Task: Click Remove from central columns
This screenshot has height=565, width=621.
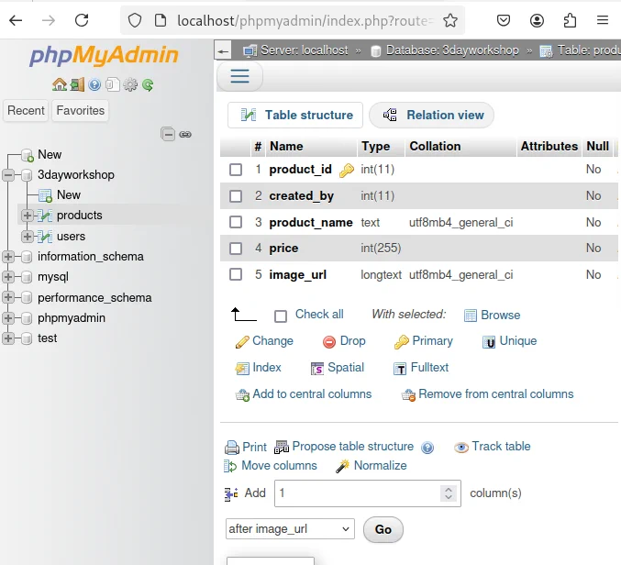Action: [x=496, y=394]
